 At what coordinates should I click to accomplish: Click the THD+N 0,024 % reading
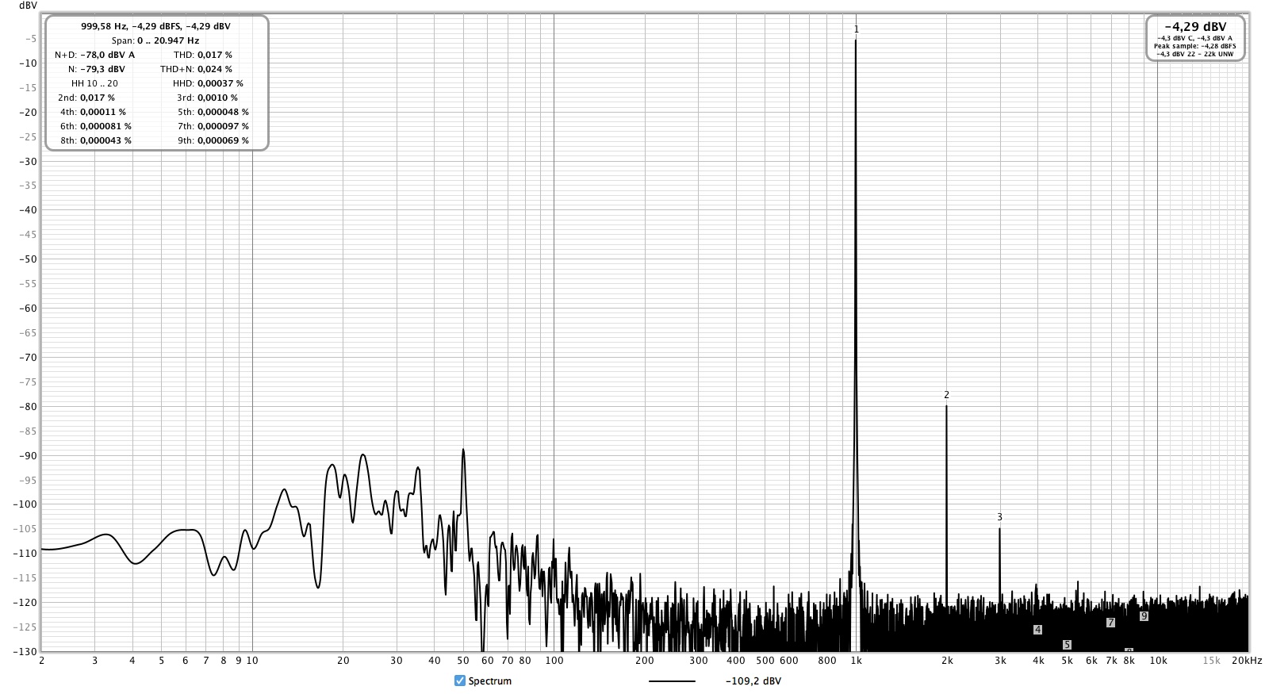[215, 69]
